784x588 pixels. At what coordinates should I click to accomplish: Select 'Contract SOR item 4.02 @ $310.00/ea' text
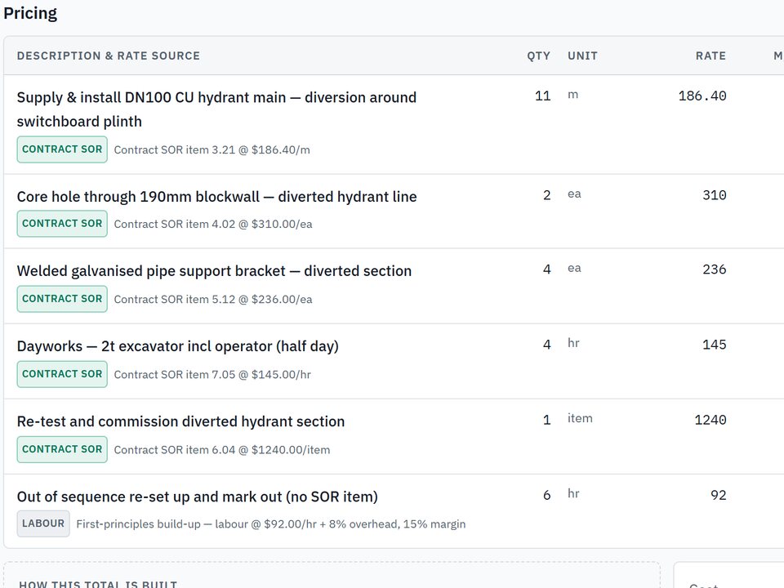(213, 224)
